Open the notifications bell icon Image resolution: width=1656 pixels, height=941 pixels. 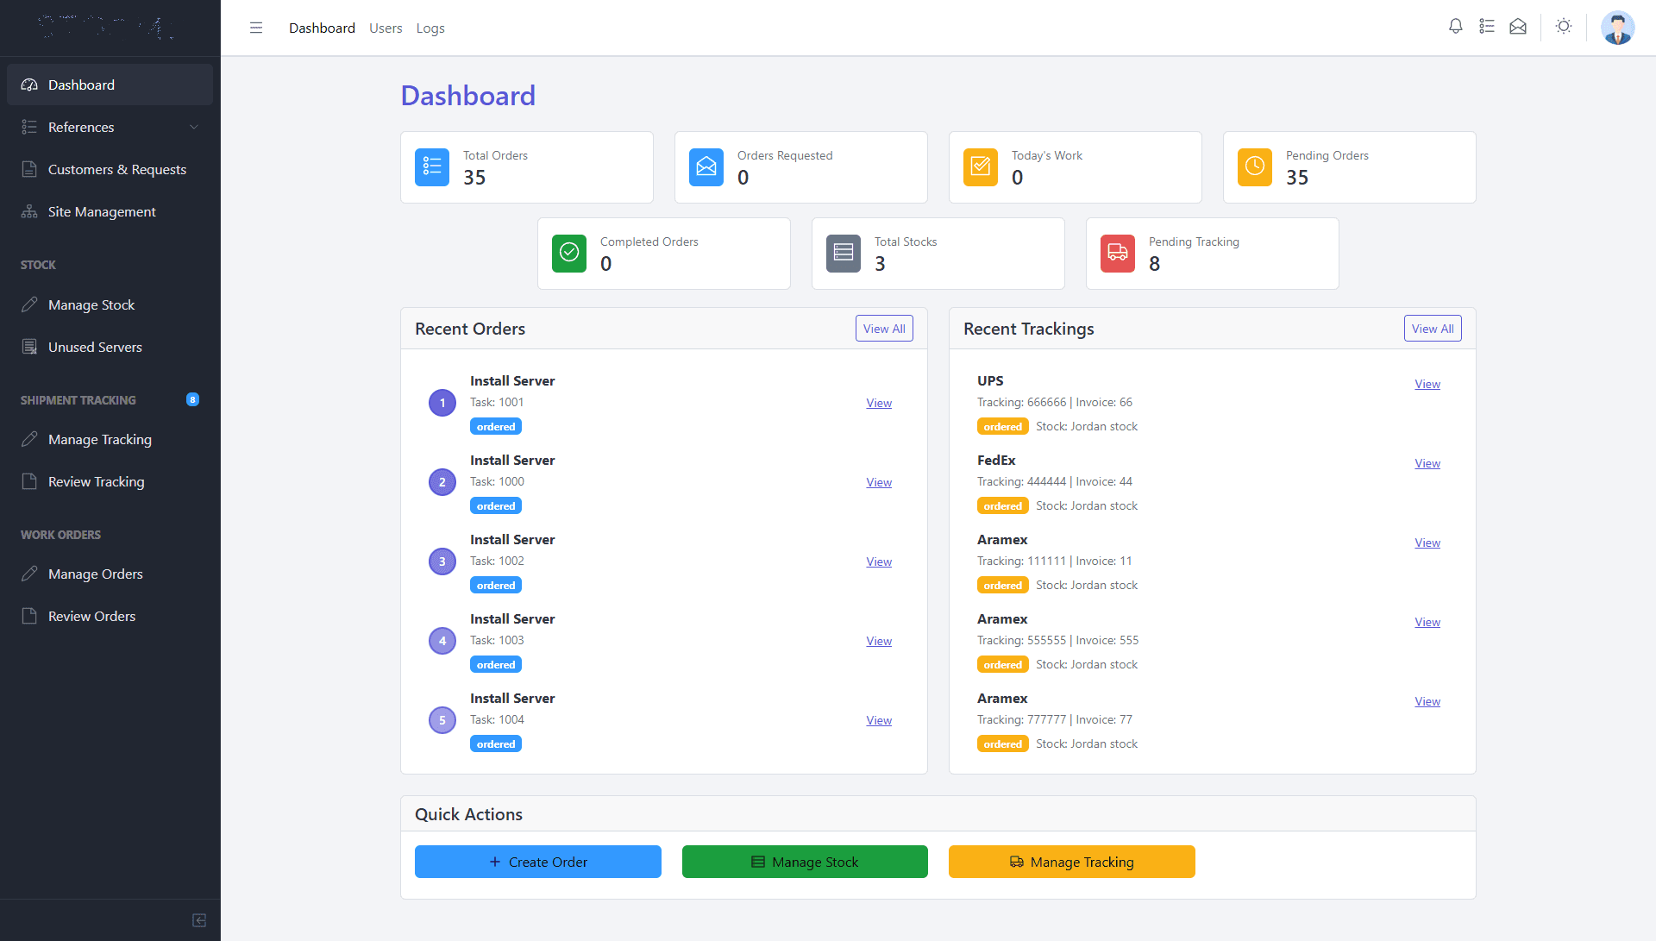1456,27
